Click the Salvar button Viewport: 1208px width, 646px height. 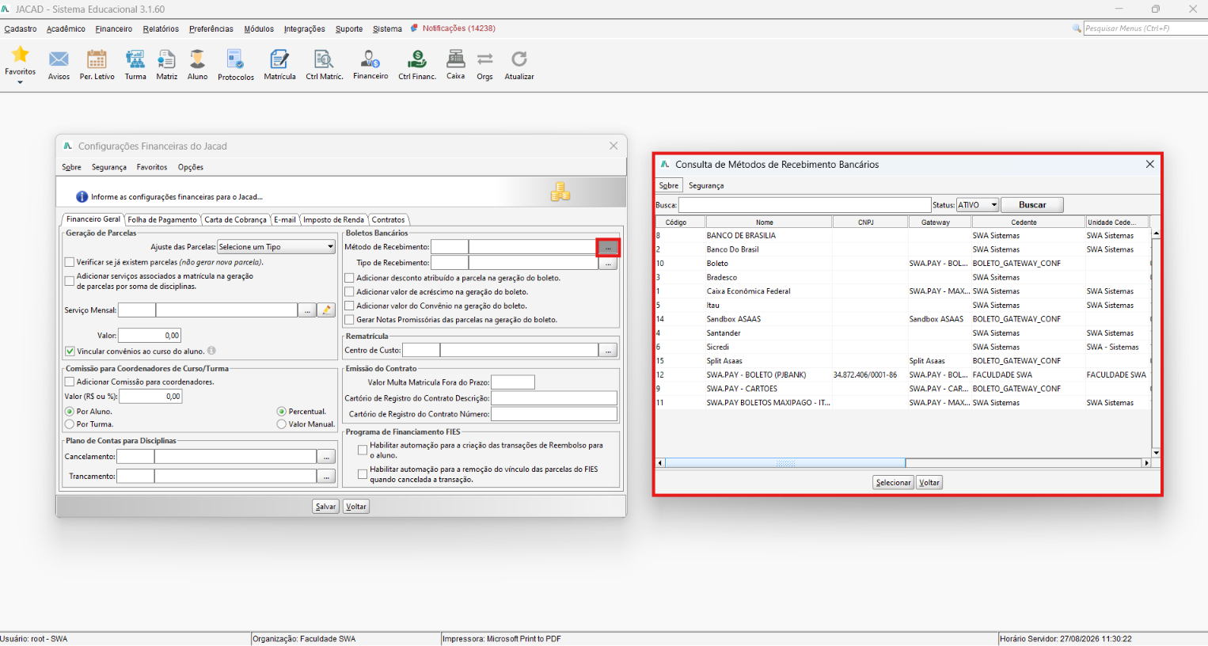326,507
